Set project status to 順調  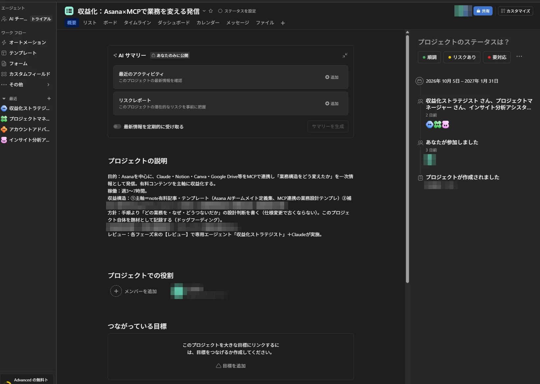[x=429, y=57]
